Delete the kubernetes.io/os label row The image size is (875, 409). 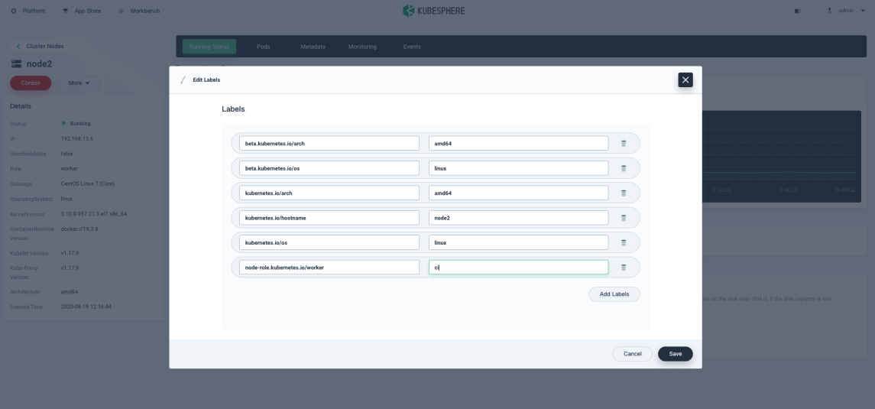click(x=623, y=243)
